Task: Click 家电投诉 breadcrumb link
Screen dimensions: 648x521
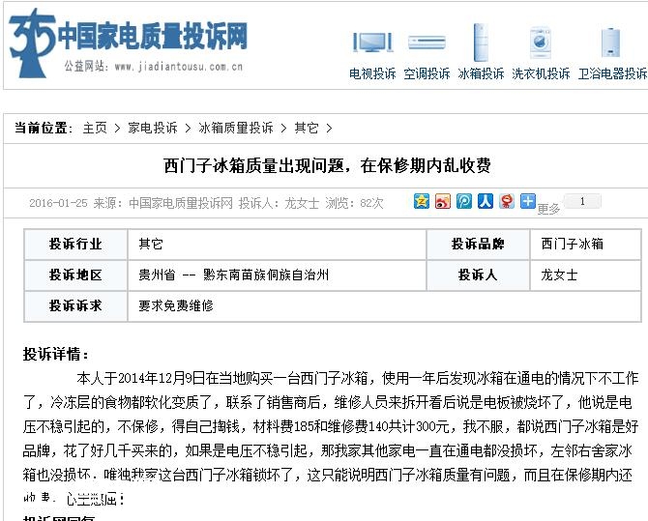Action: click(x=153, y=129)
